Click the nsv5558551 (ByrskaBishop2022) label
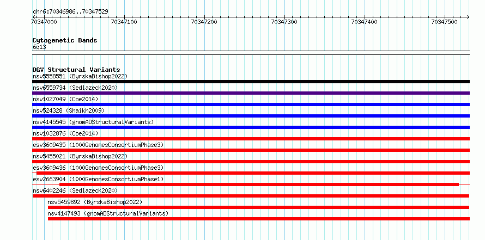This screenshot has width=485, height=240. (x=80, y=76)
